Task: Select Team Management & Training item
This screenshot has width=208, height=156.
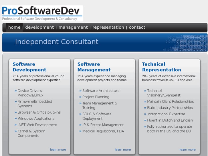Action: click(100, 105)
